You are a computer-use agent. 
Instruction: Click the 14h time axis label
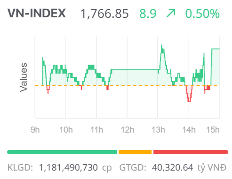[x=189, y=130]
